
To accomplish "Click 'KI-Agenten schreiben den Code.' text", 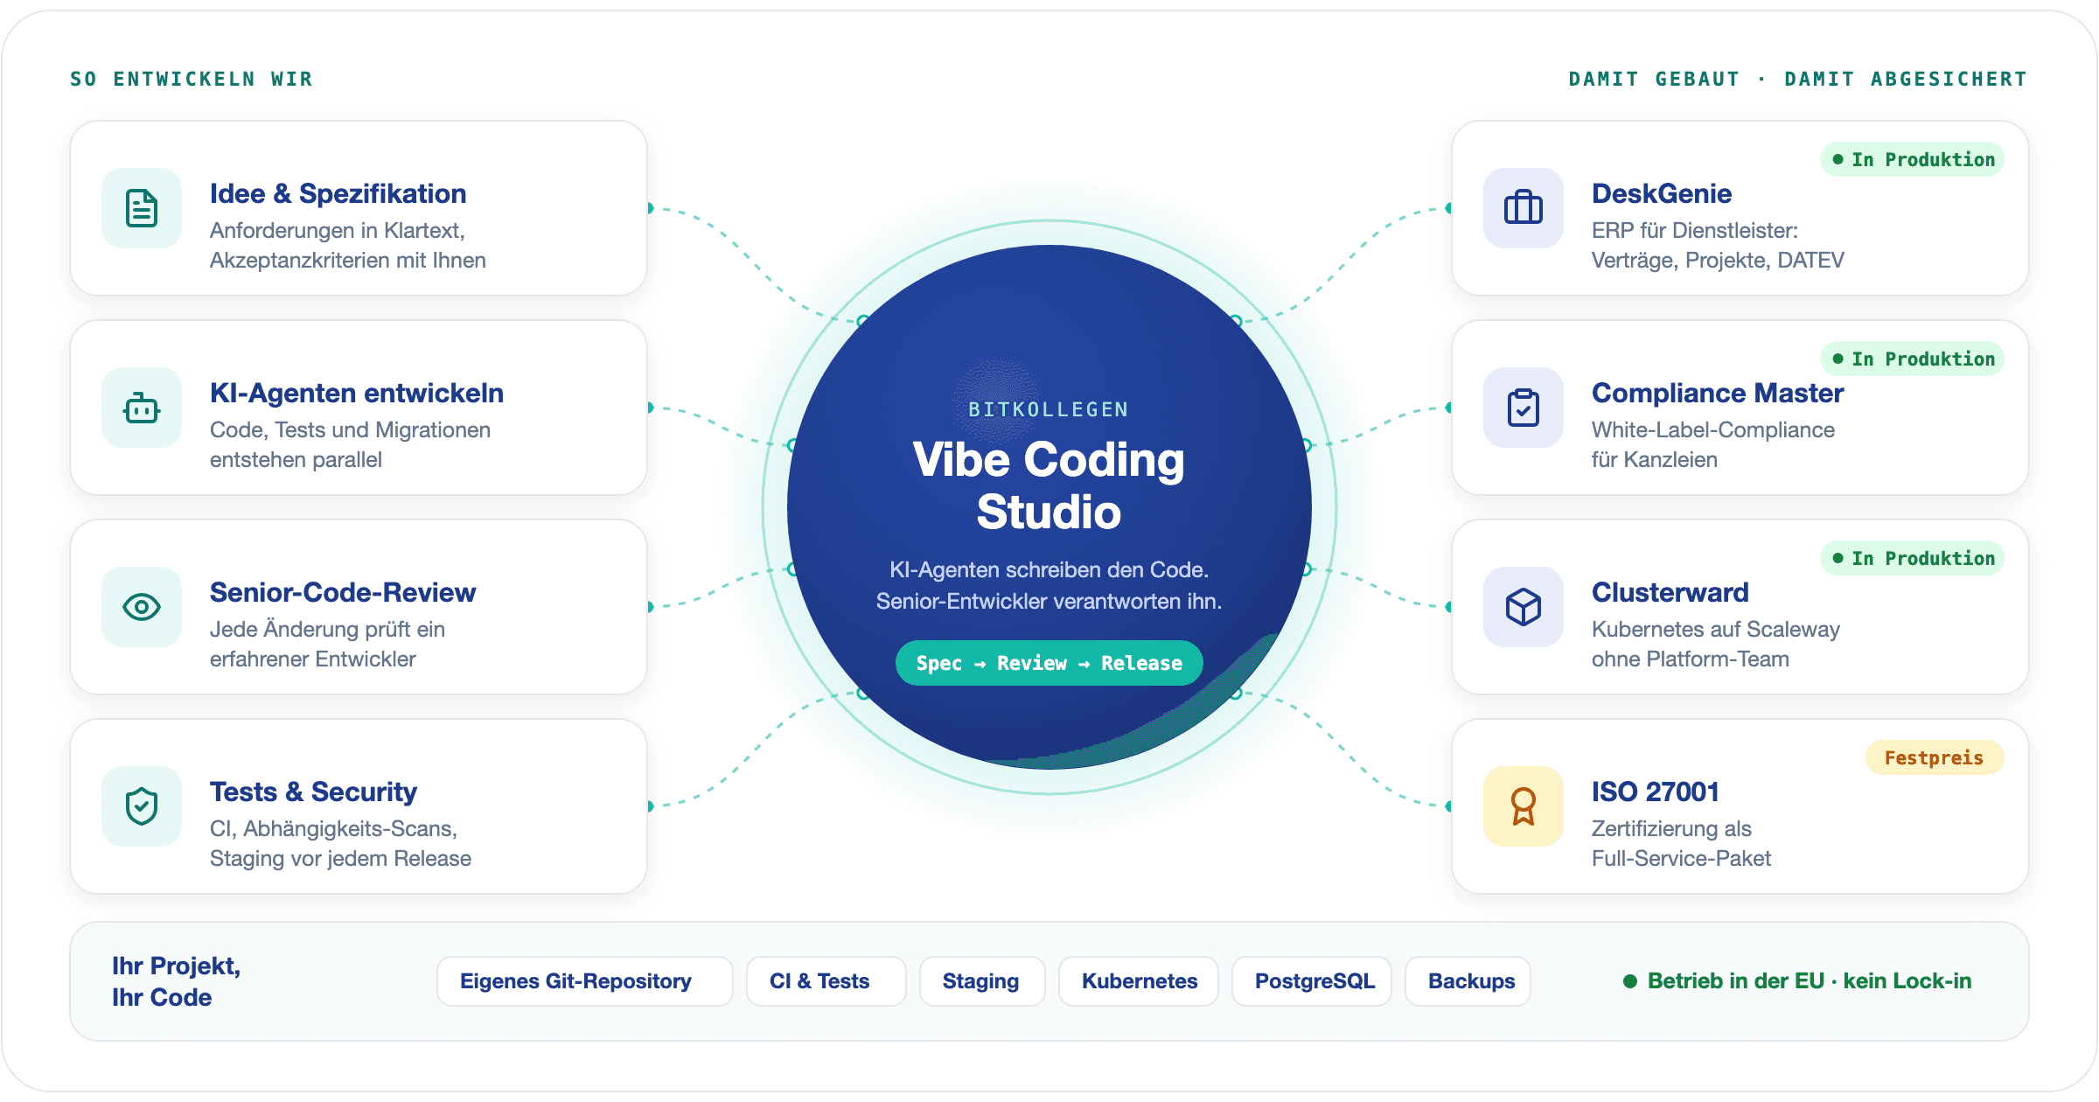I will [1049, 569].
